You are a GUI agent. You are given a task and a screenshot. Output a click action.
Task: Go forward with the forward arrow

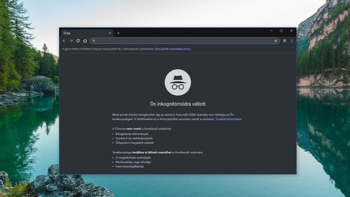pos(71,41)
